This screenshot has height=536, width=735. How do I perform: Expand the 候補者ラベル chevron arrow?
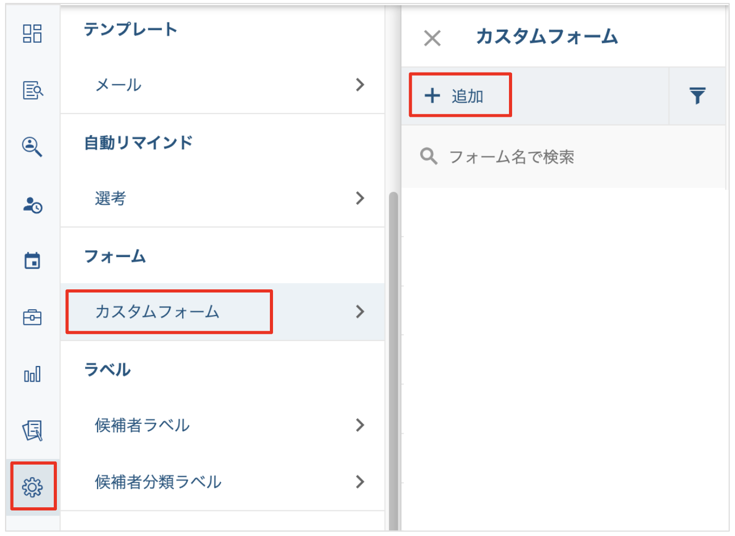[x=360, y=425]
